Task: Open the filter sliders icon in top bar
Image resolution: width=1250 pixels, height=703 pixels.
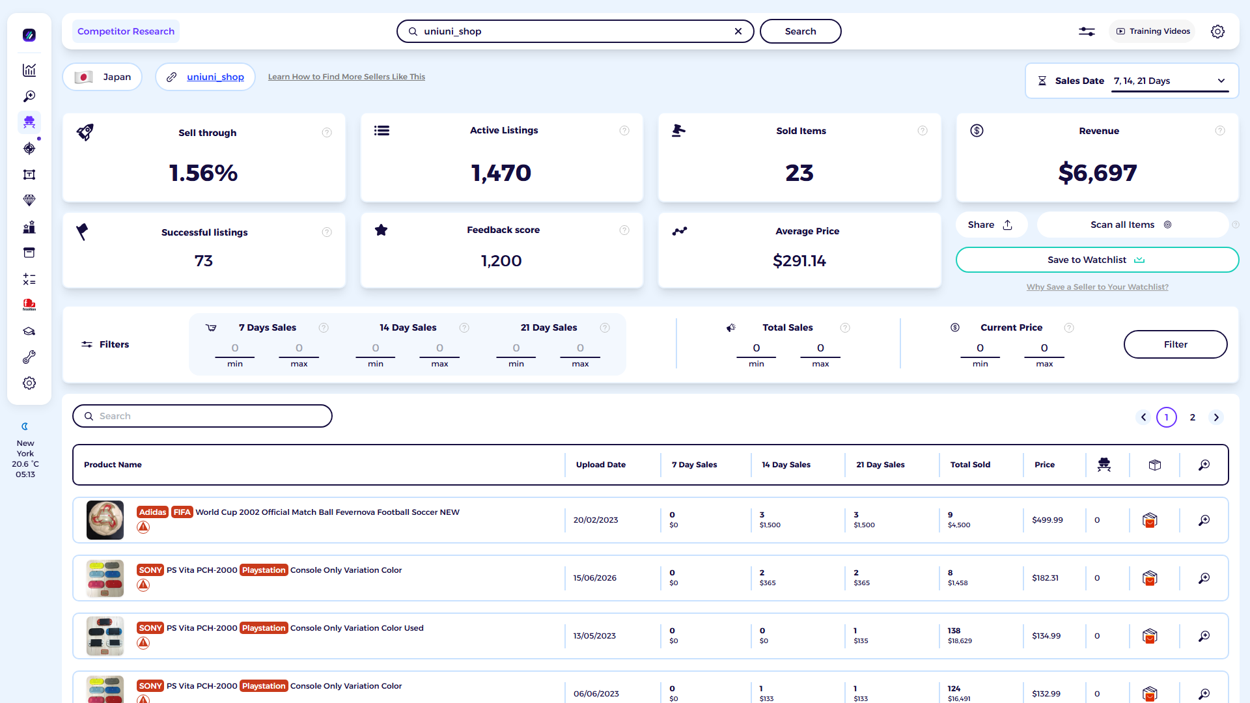Action: pyautogui.click(x=1087, y=31)
